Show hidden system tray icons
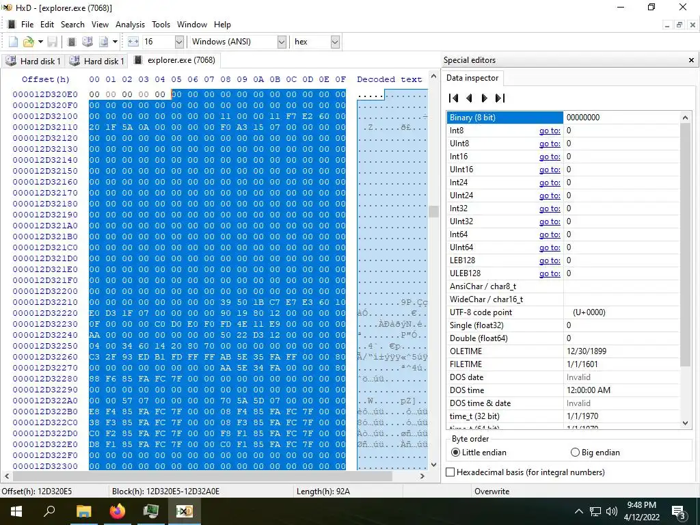 (578, 511)
